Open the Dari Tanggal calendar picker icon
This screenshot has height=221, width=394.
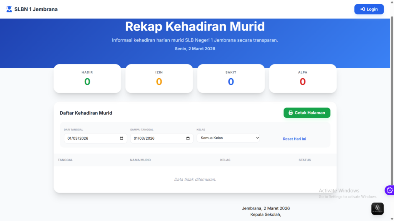[122, 138]
